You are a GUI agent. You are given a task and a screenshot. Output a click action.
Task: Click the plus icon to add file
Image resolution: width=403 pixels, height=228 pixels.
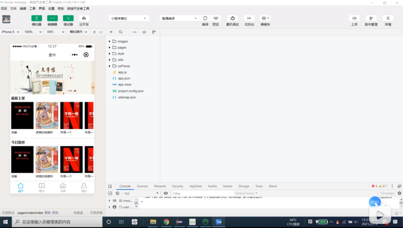[x=111, y=32]
